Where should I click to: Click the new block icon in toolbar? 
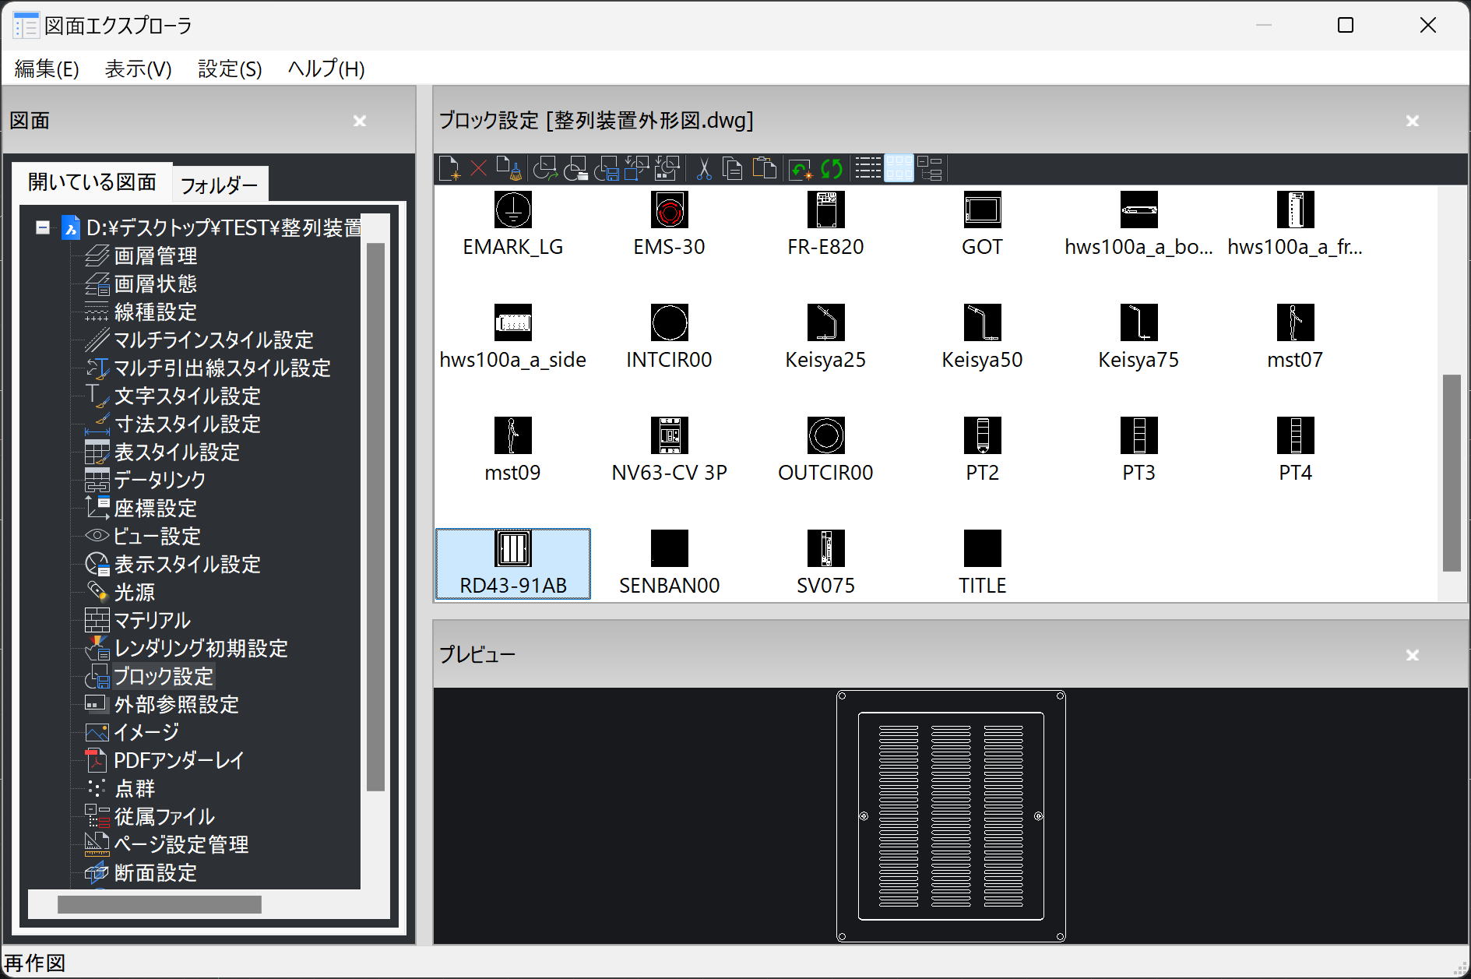(x=449, y=168)
